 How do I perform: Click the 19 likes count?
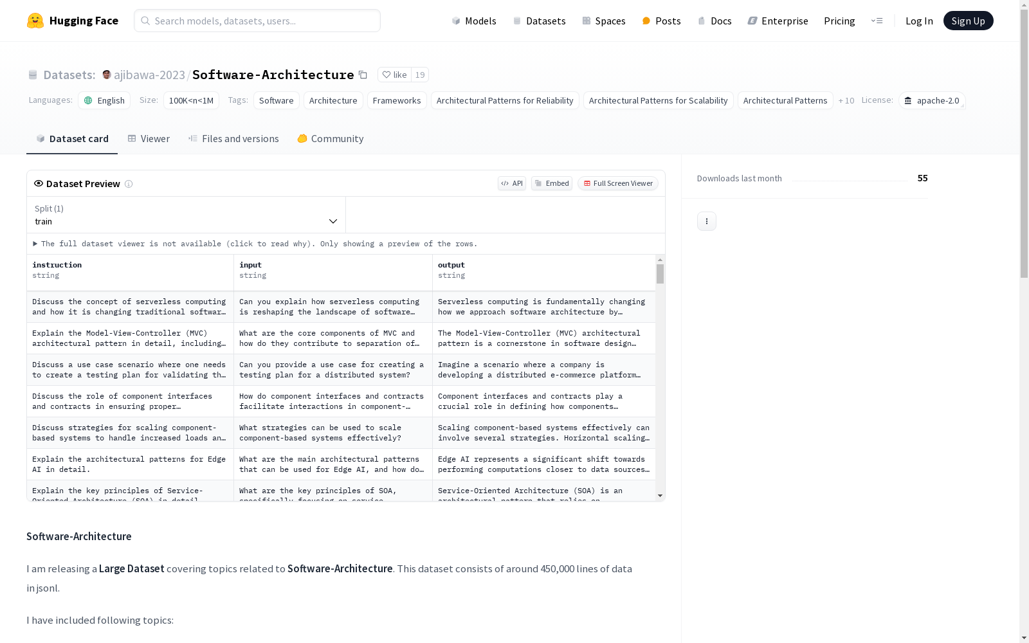click(x=420, y=75)
